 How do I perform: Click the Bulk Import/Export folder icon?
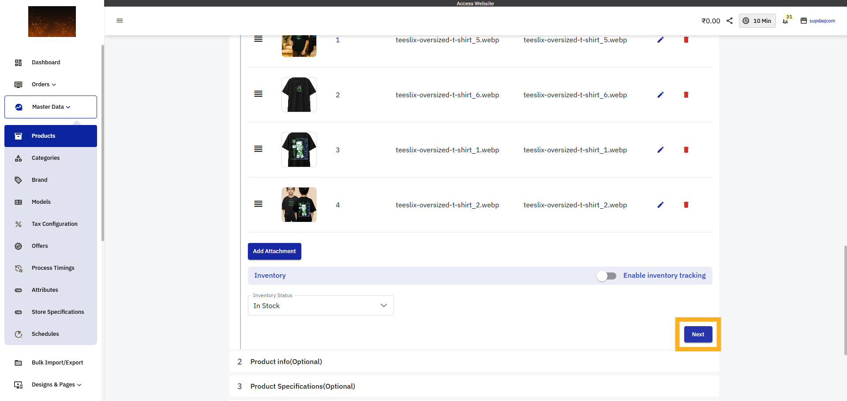pos(18,363)
